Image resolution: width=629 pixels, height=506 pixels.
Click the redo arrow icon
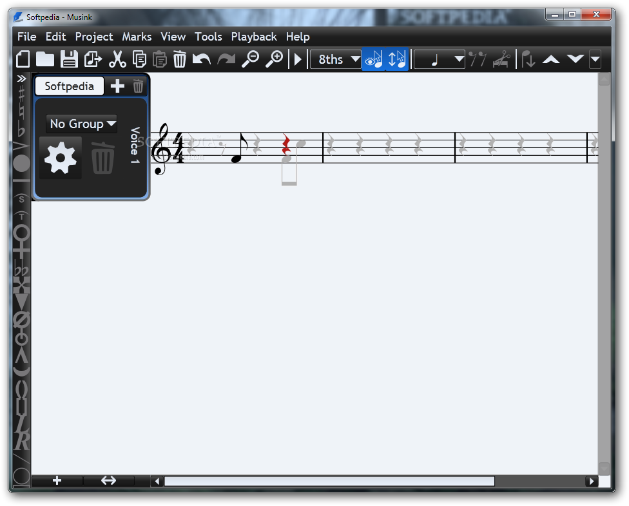tap(226, 59)
